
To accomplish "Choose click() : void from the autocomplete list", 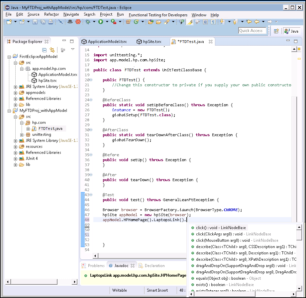I will [221, 228].
